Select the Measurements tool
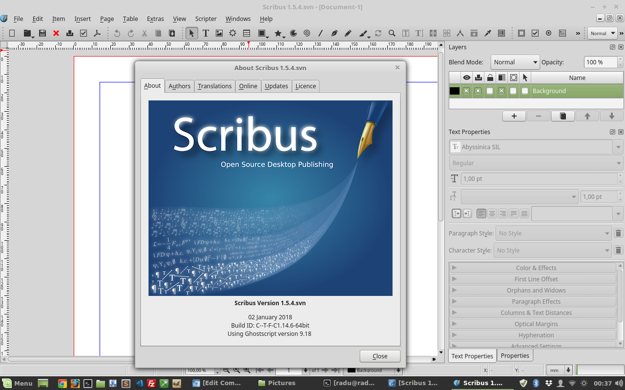Image resolution: width=625 pixels, height=390 pixels. [x=460, y=33]
